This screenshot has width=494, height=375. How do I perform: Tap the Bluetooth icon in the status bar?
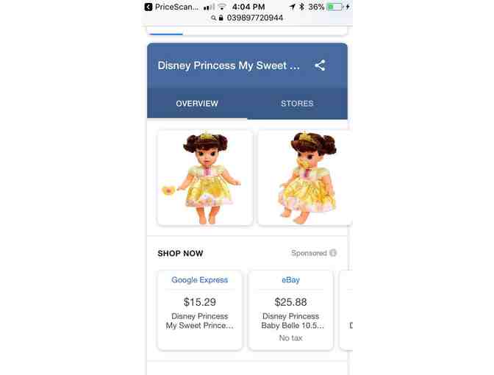pos(302,7)
